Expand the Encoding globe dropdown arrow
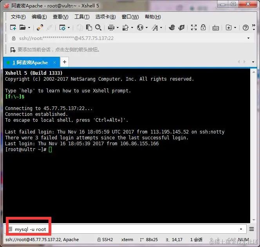 [146, 27]
